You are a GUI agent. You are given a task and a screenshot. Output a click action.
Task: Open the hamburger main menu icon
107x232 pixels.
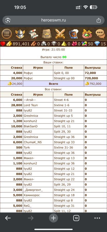coord(7,34)
